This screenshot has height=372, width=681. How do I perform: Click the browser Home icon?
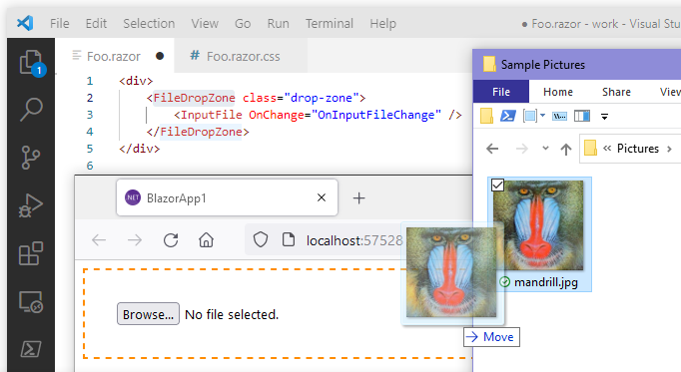pyautogui.click(x=207, y=239)
